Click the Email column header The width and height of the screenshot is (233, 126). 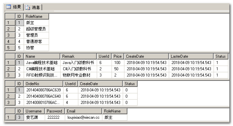[x=83, y=111]
